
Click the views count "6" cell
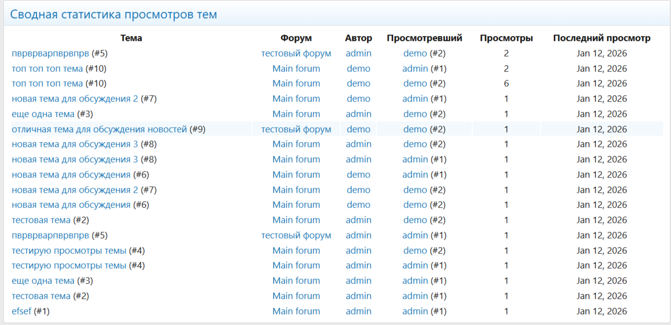pyautogui.click(x=506, y=83)
